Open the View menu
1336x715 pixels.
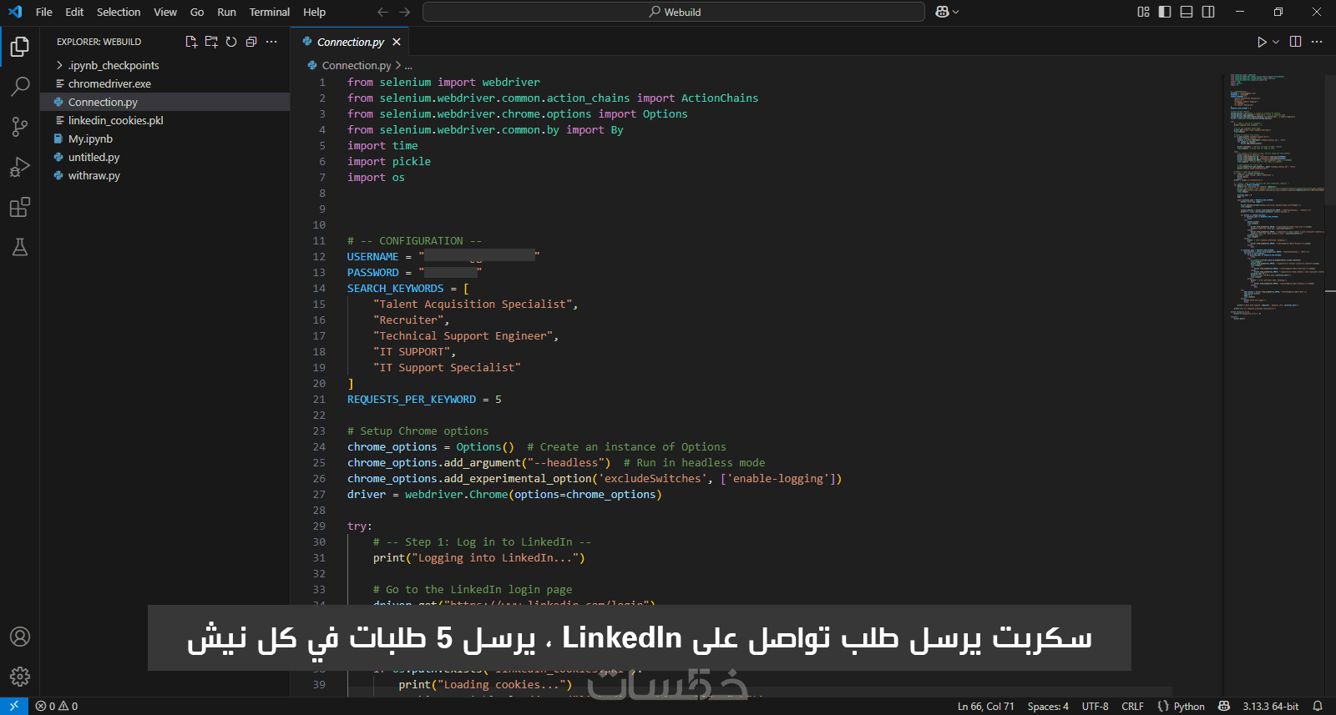pyautogui.click(x=165, y=12)
